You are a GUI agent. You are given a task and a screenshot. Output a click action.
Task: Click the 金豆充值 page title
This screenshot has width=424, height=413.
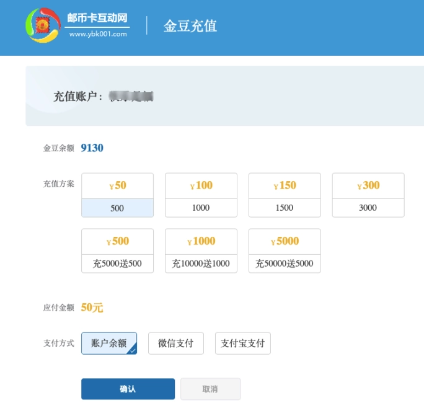(190, 26)
